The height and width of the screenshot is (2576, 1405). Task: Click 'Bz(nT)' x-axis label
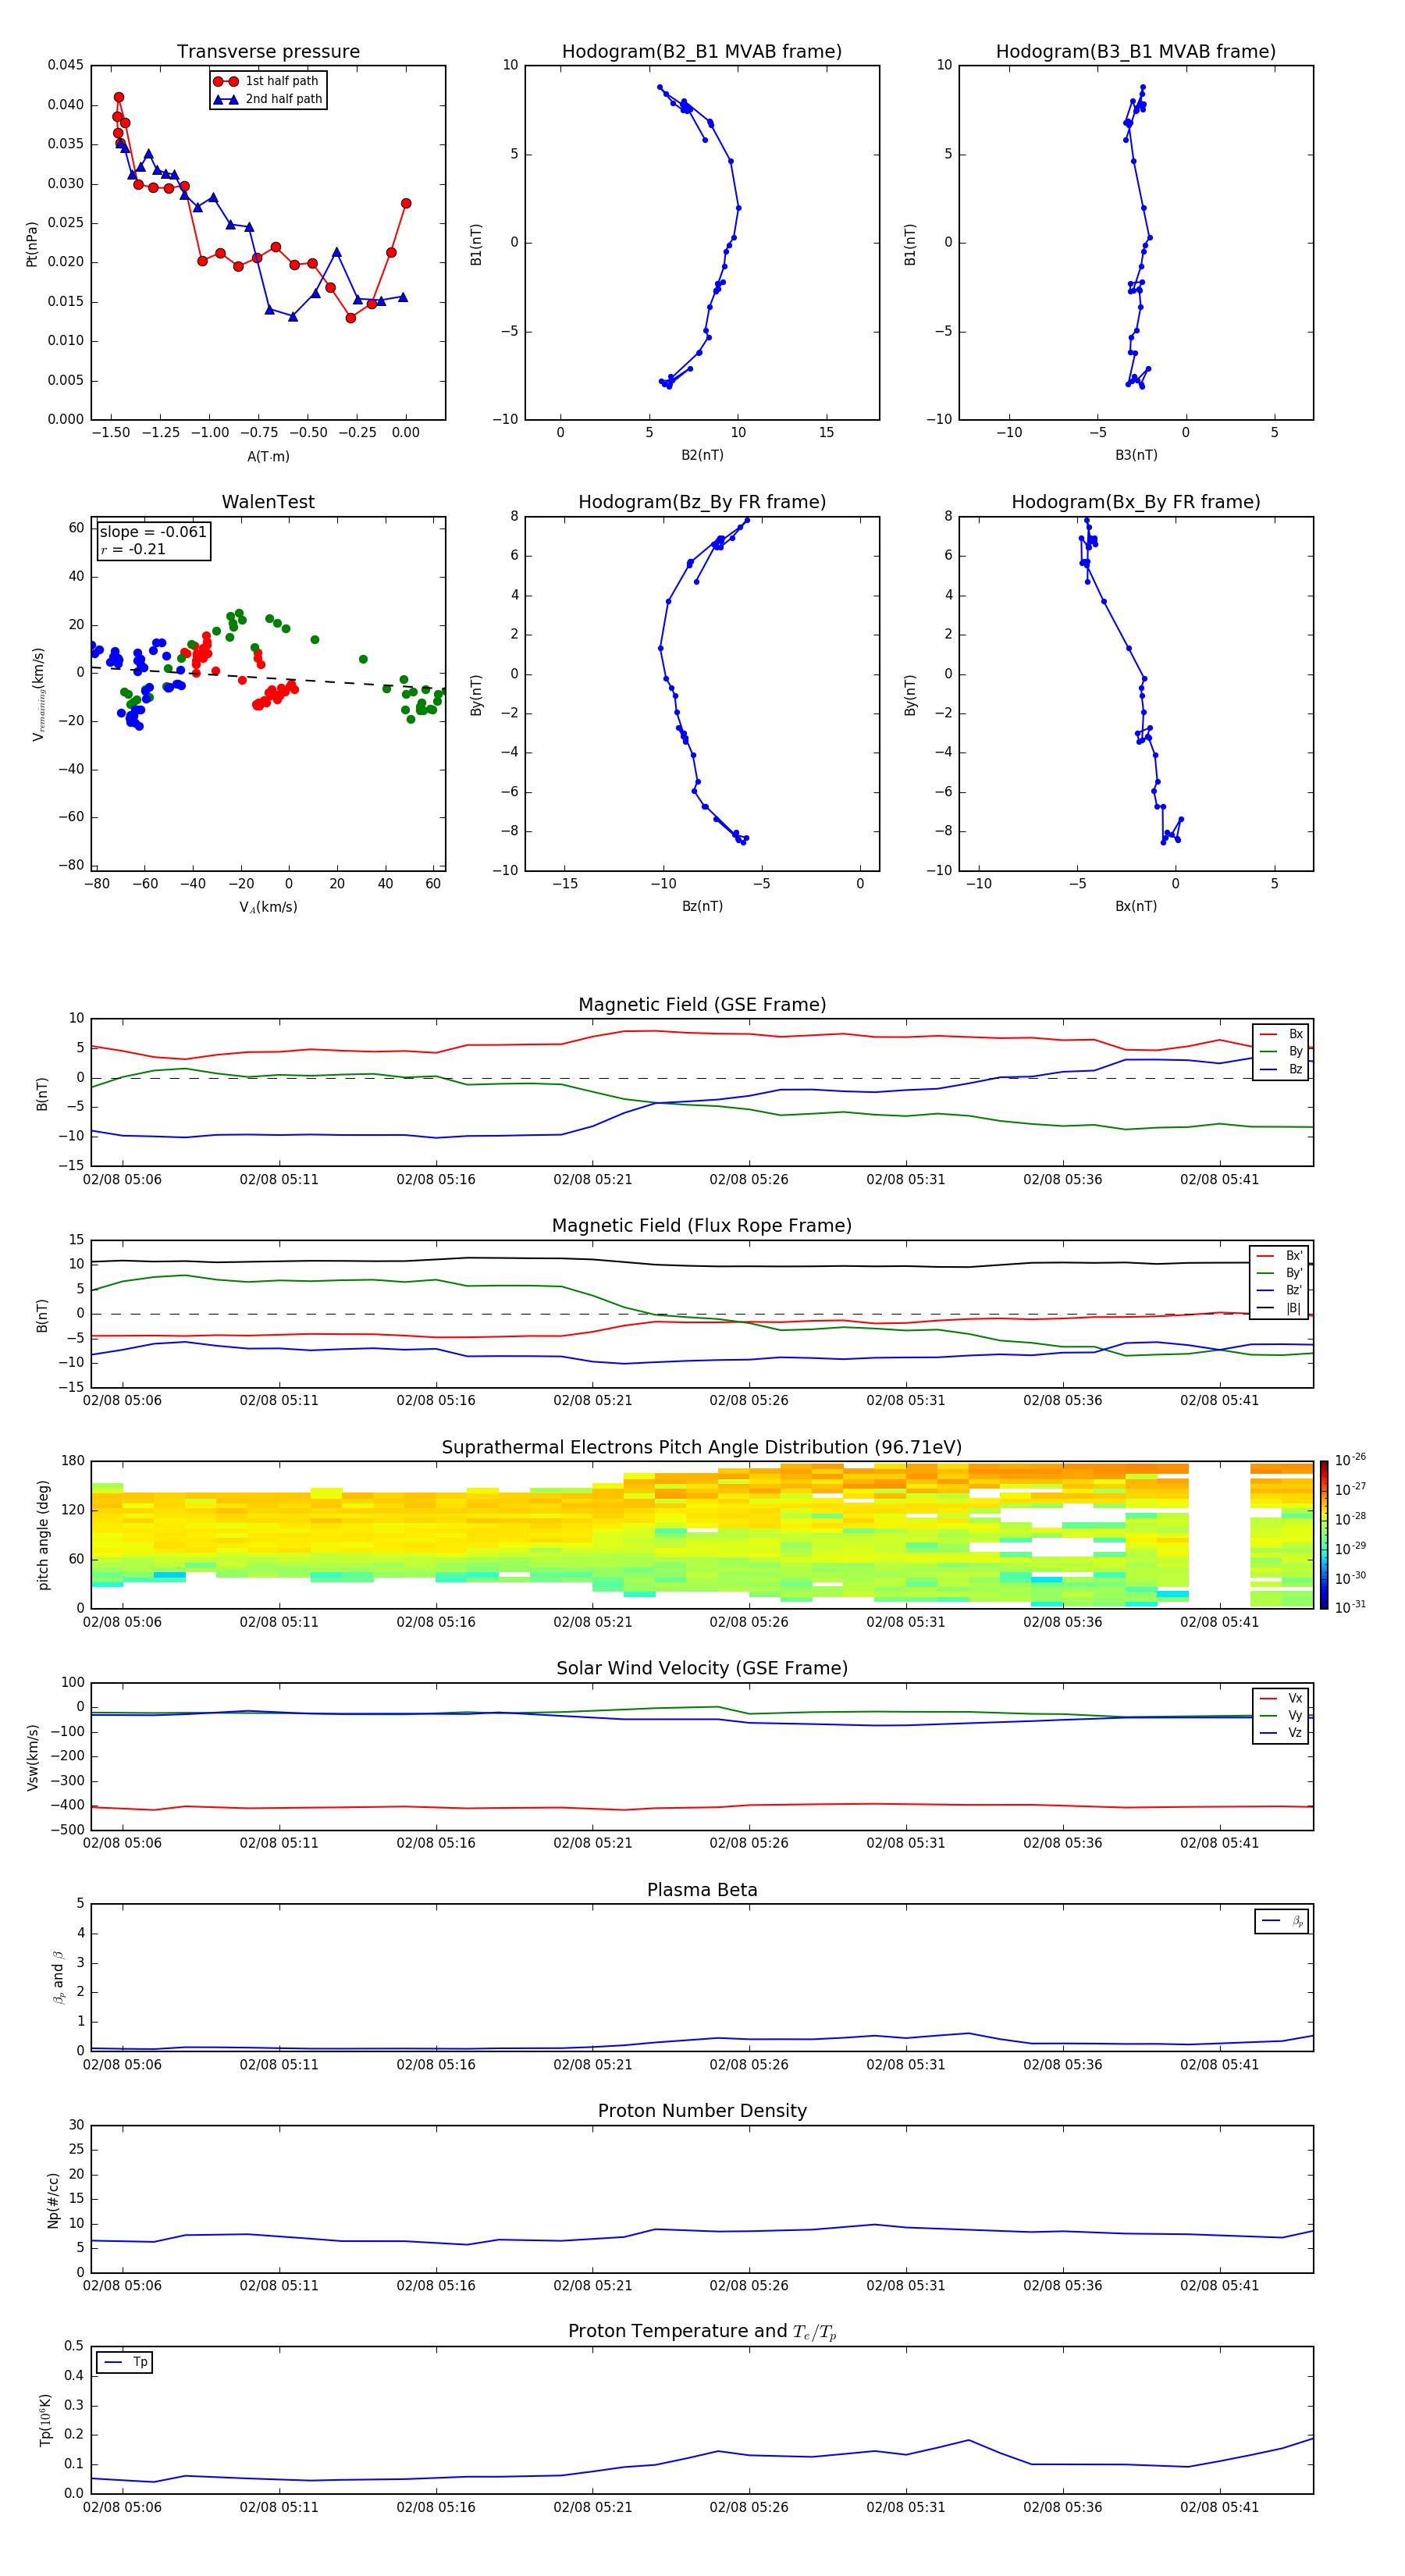[702, 906]
